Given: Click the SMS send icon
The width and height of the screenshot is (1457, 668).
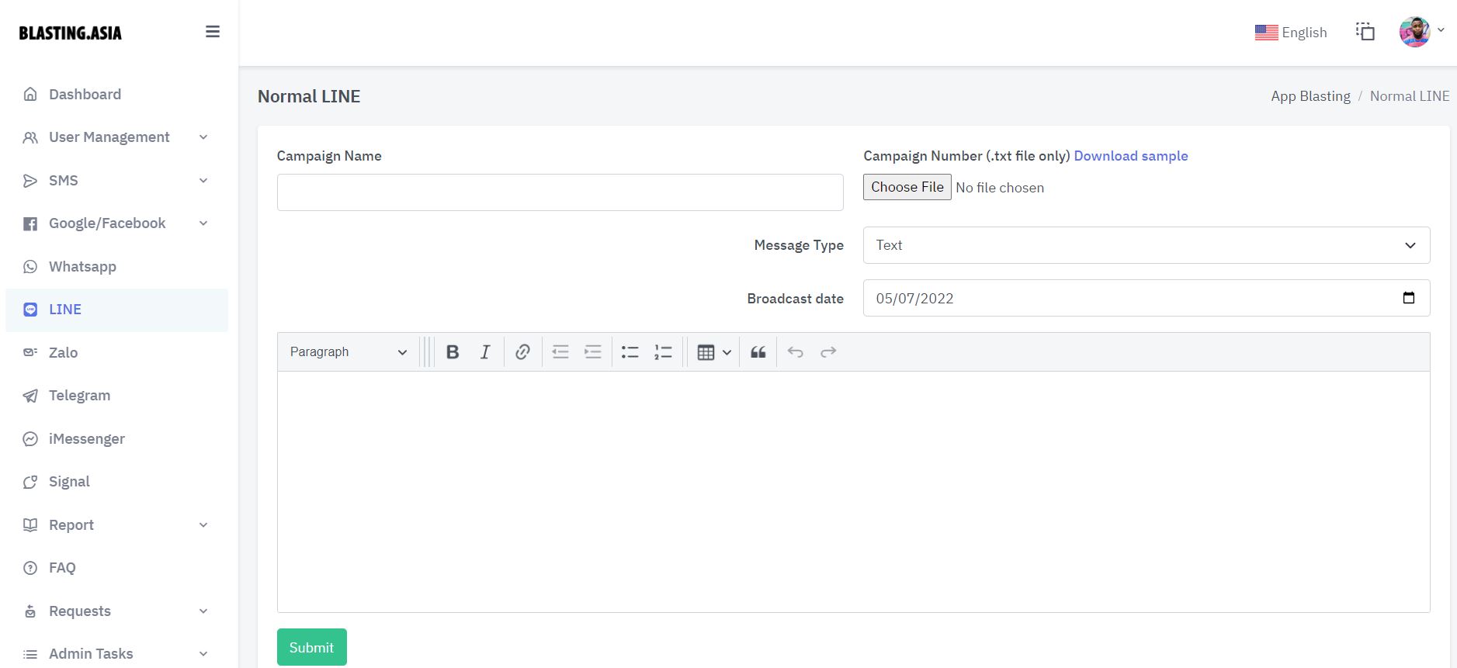Looking at the screenshot, I should pyautogui.click(x=30, y=181).
